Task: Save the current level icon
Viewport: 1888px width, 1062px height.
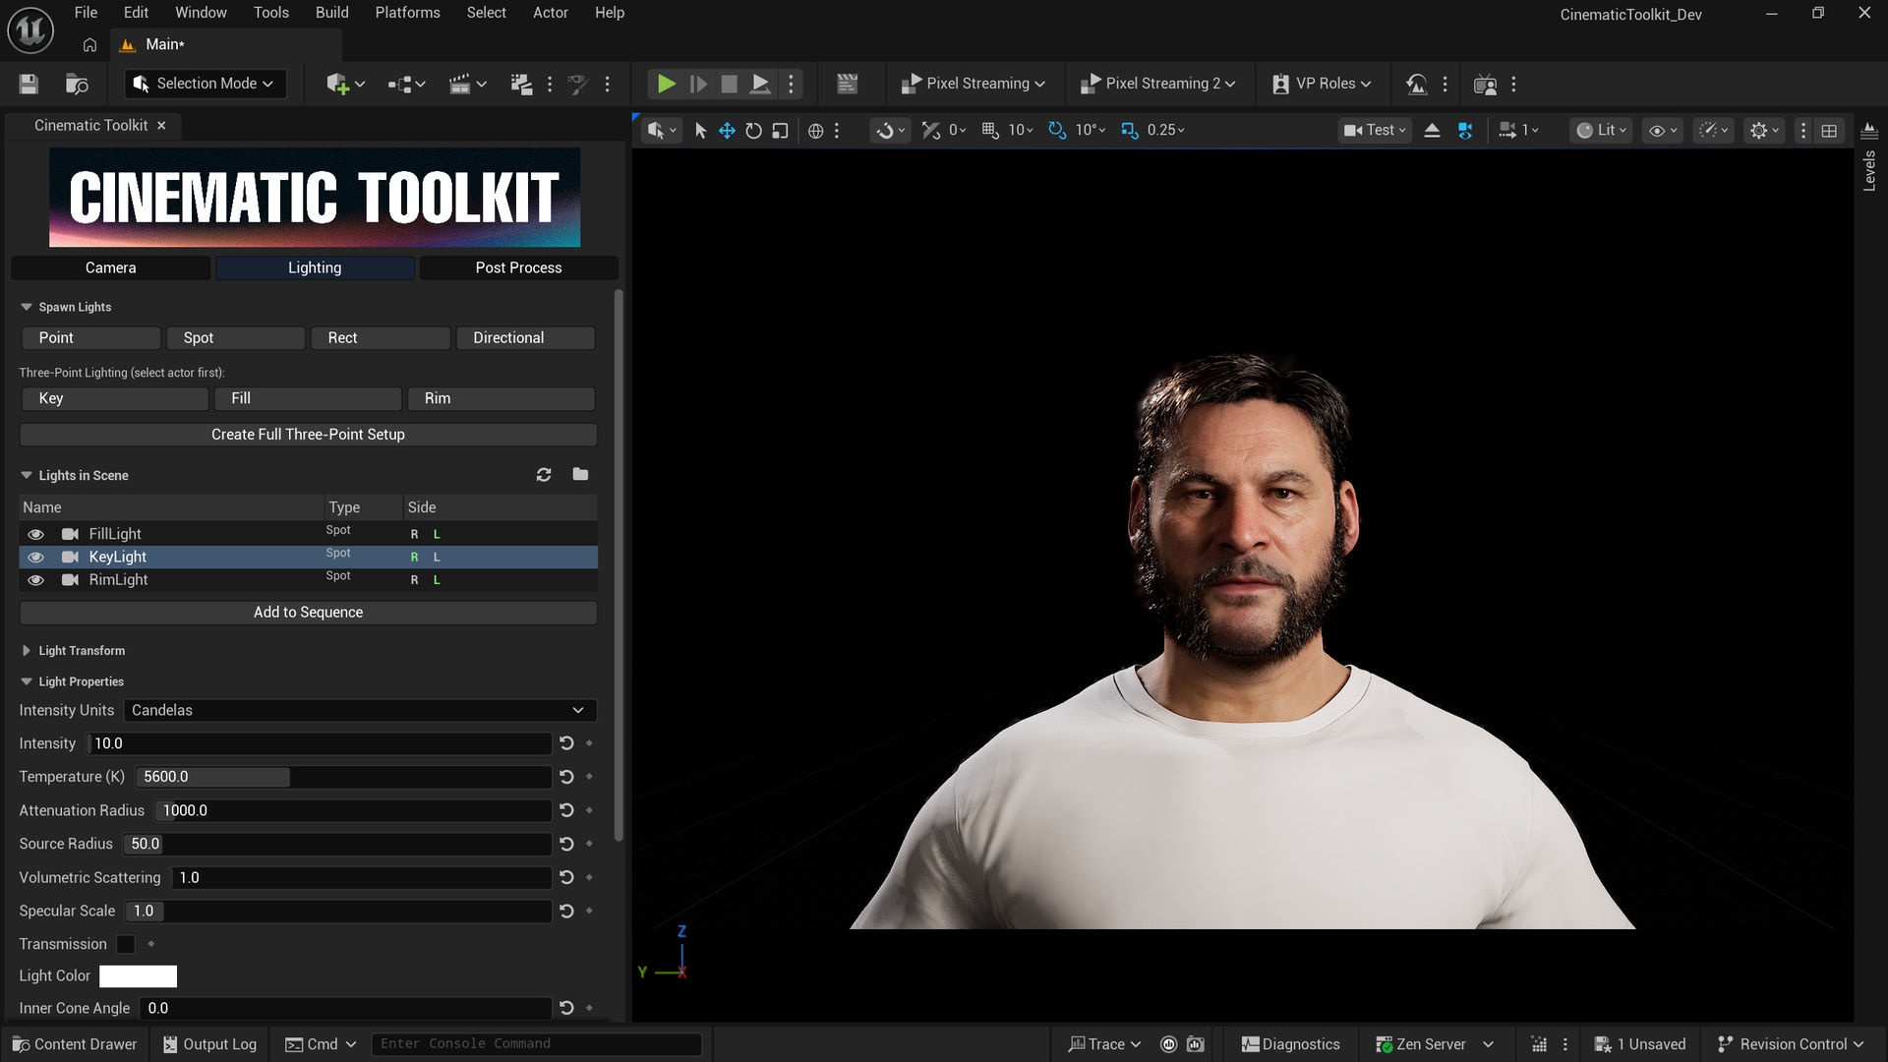Action: point(29,84)
